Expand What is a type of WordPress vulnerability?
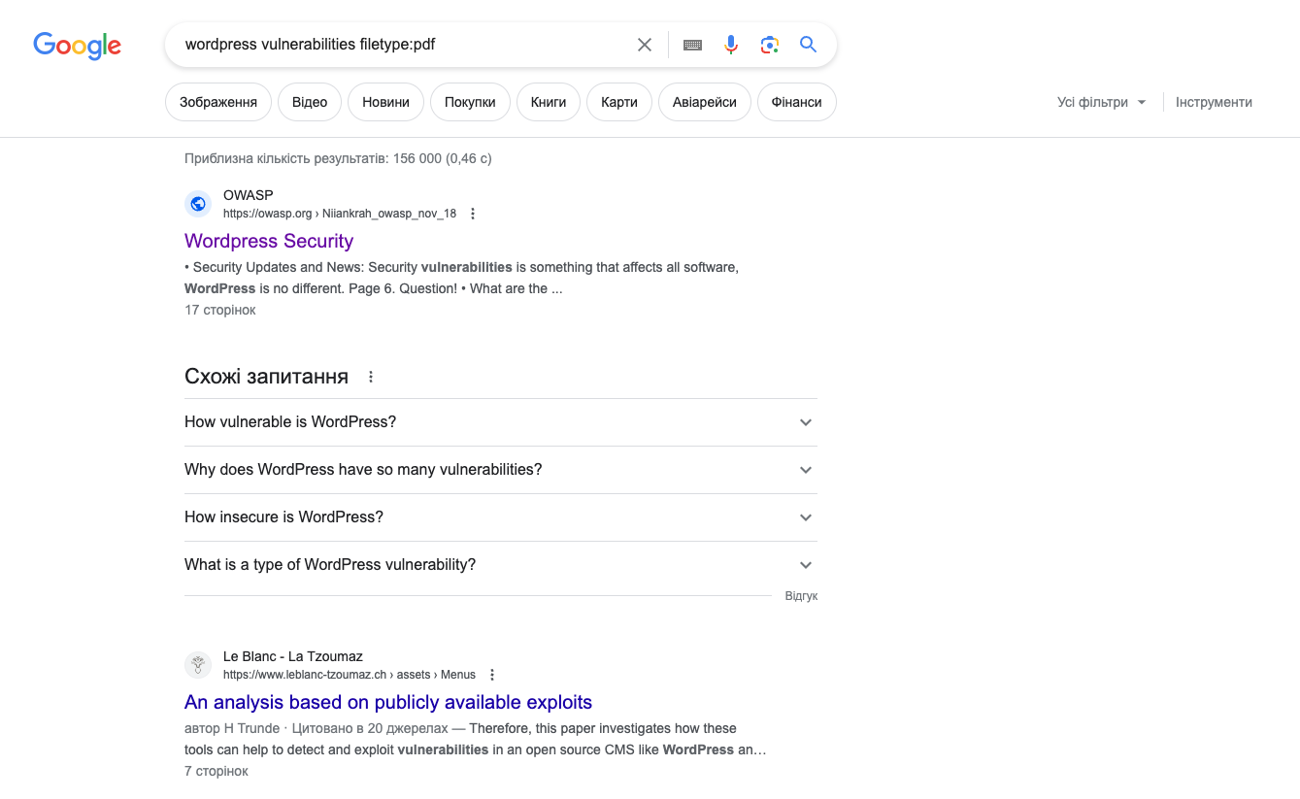 pyautogui.click(x=501, y=565)
